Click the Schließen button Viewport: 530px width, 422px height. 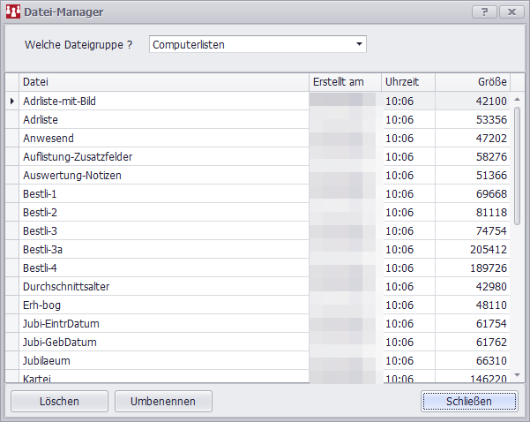coord(469,401)
